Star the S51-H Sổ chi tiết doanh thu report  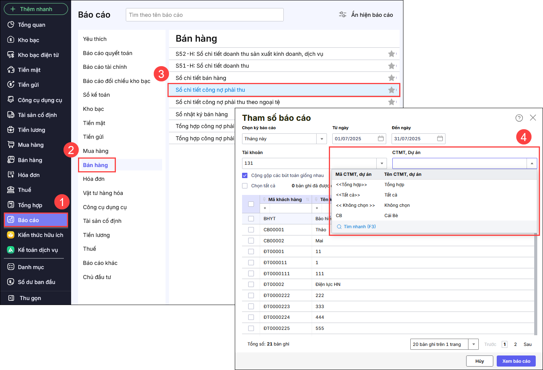(x=392, y=66)
